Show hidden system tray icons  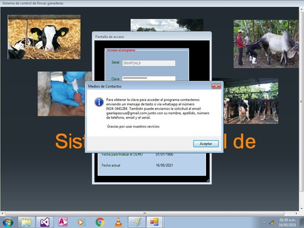264,223
